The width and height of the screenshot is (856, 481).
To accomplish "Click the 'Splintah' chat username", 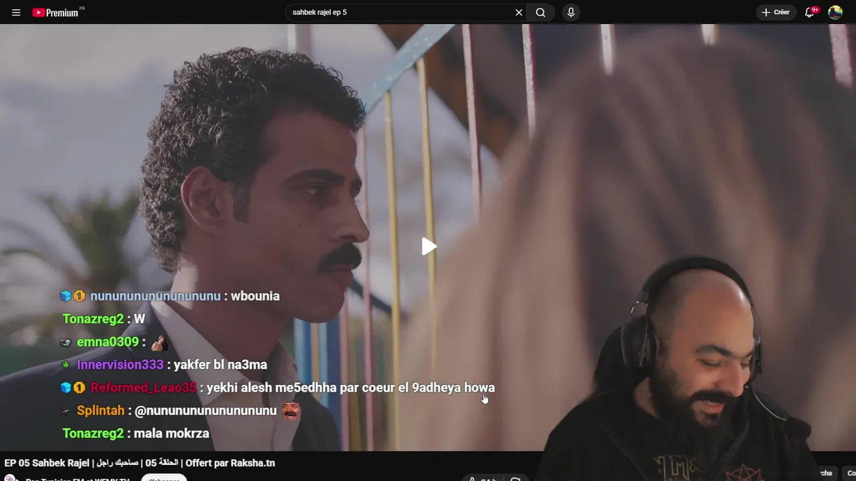I will (100, 411).
